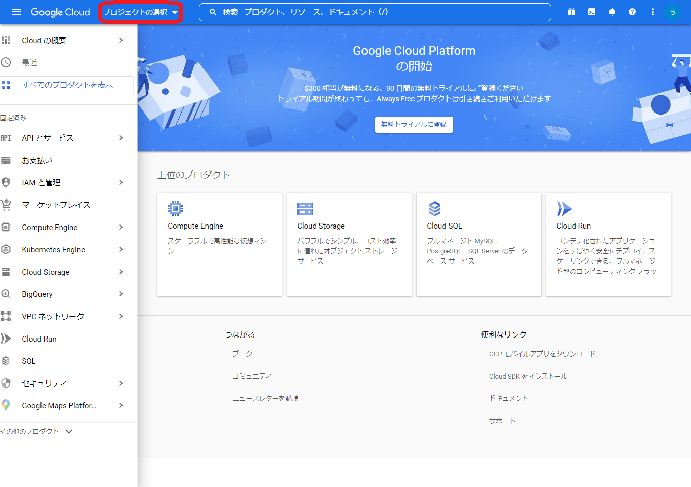Click the Compute Engine chip icon on its card
Image resolution: width=691 pixels, height=487 pixels.
[176, 208]
